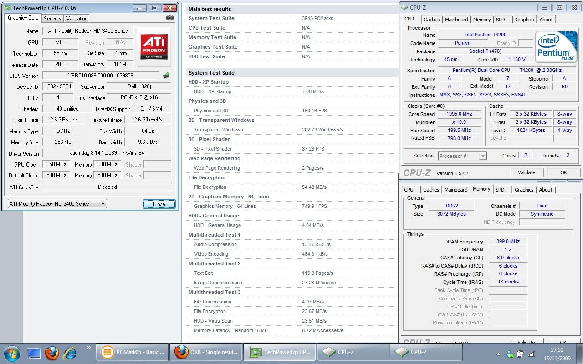Screen dimensions: 583x364
Task: Open Caches tab in CPU-Z memory timings window
Action: click(431, 190)
